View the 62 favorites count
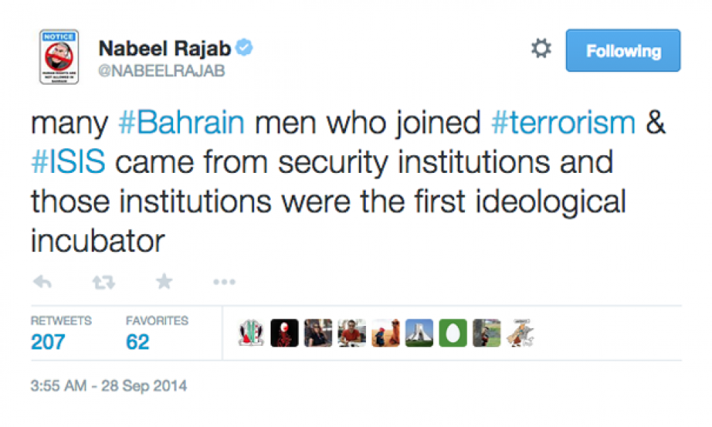Image resolution: width=712 pixels, height=427 pixels. [137, 342]
